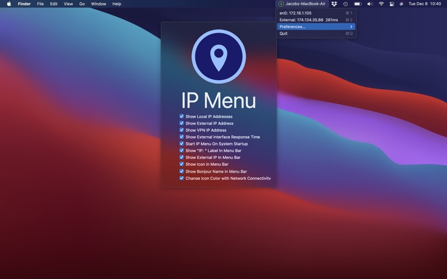
Task: Open the Go menu
Action: pos(82,4)
